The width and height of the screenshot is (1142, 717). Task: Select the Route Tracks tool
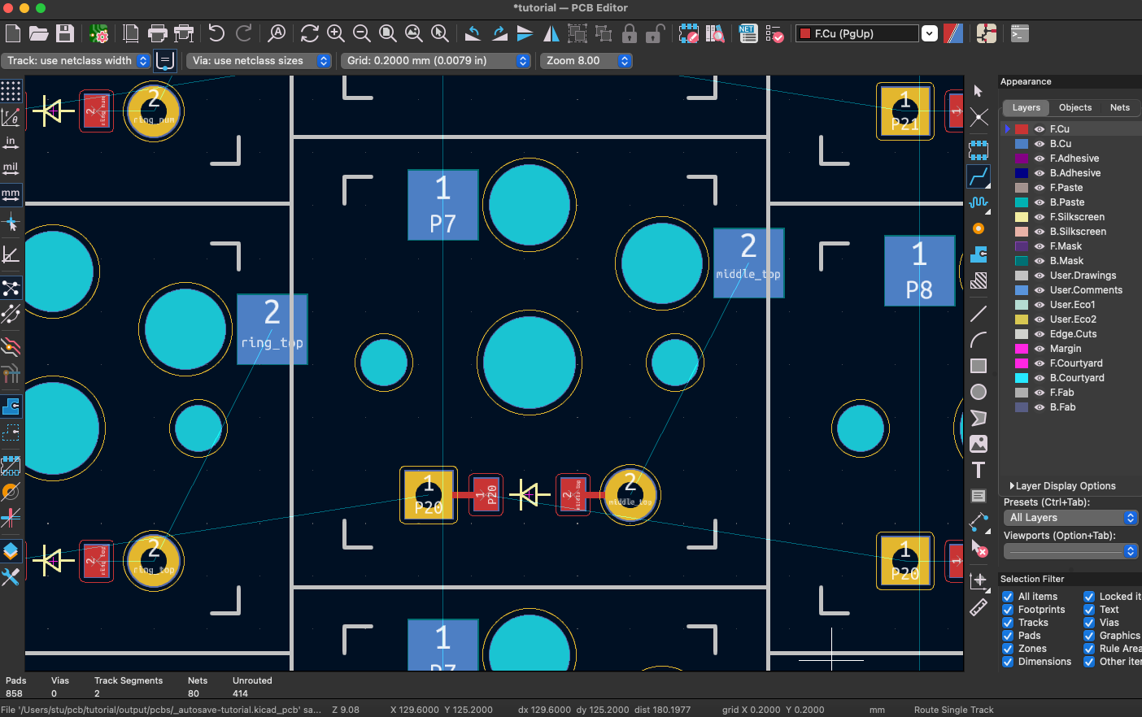[x=979, y=176]
